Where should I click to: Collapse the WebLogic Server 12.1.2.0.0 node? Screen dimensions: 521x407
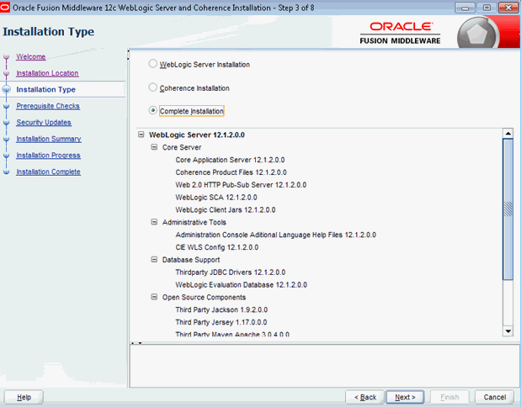pos(141,135)
